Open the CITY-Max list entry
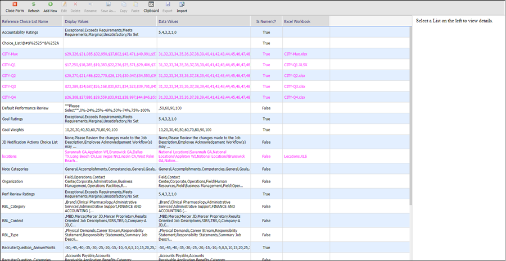This screenshot has width=506, height=261. pyautogui.click(x=11, y=54)
